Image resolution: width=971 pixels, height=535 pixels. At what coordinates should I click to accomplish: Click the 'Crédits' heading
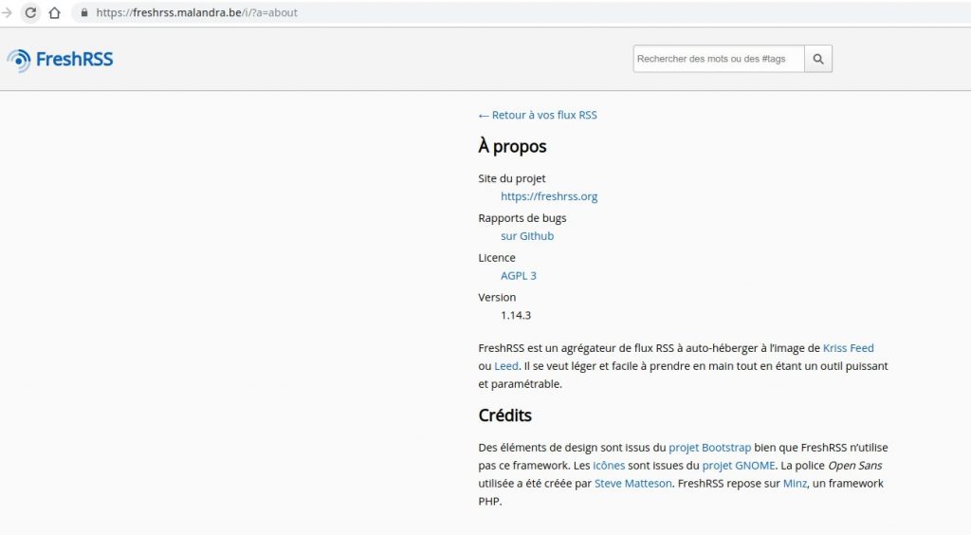[x=504, y=415]
